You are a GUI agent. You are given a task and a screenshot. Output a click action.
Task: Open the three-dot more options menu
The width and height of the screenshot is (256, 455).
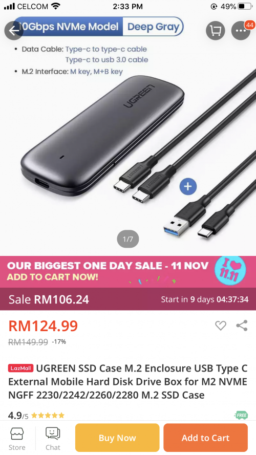pos(241,31)
